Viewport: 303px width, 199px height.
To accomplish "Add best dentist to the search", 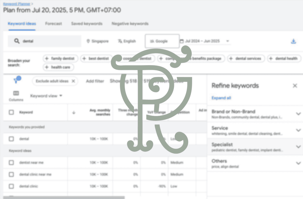I will click(x=96, y=58).
